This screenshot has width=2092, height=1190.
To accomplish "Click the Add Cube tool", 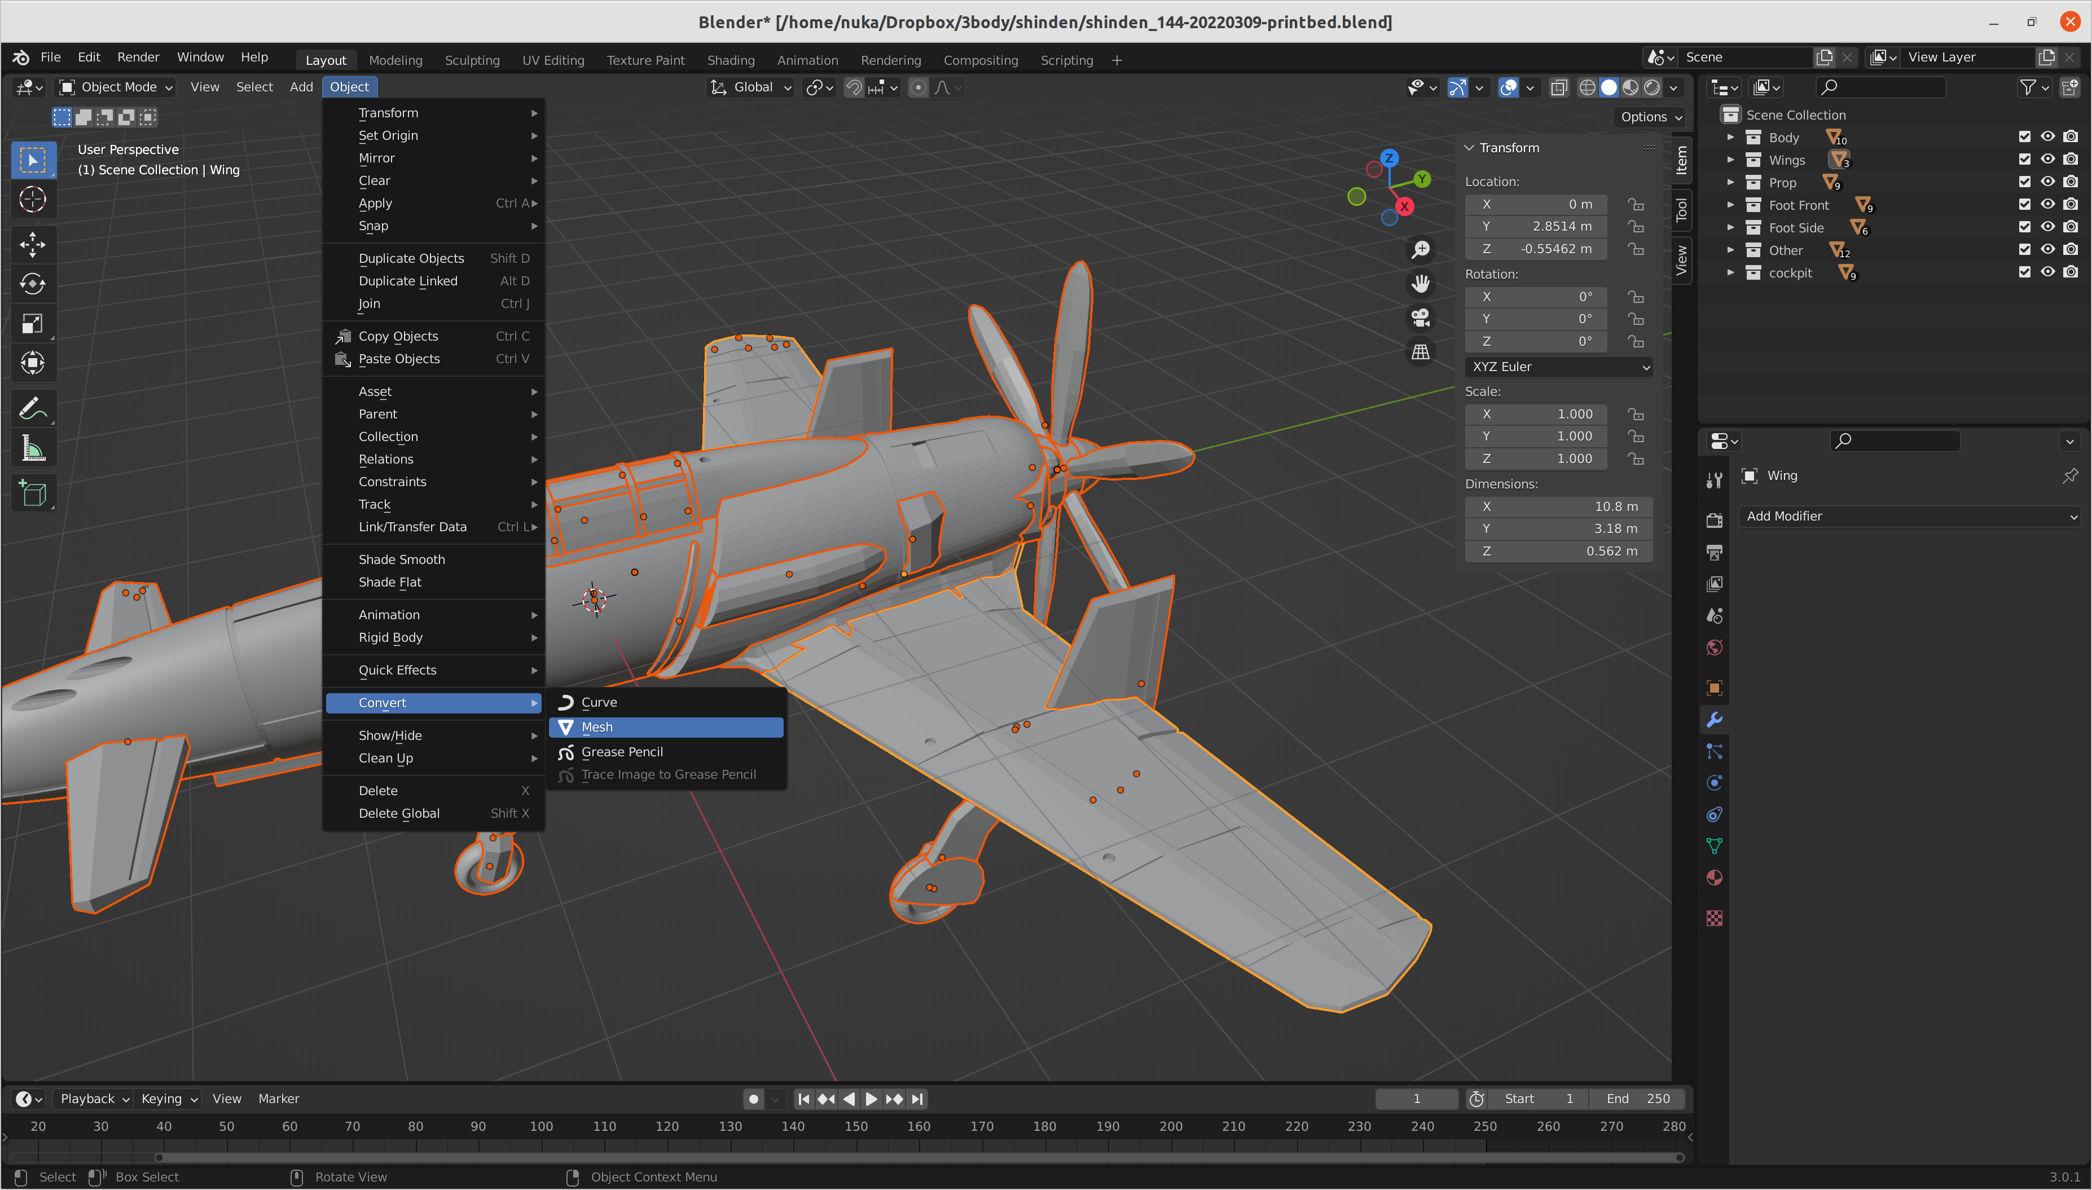I will pos(33,493).
